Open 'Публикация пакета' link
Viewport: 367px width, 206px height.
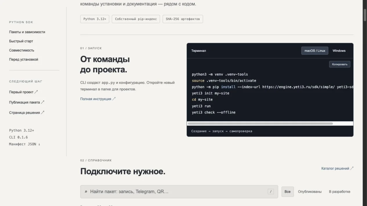click(x=27, y=102)
